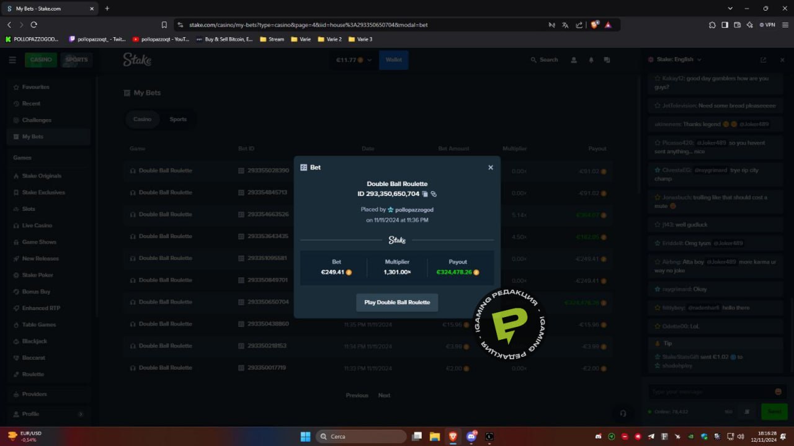
Task: Open the browser tab search chevron
Action: click(x=729, y=8)
